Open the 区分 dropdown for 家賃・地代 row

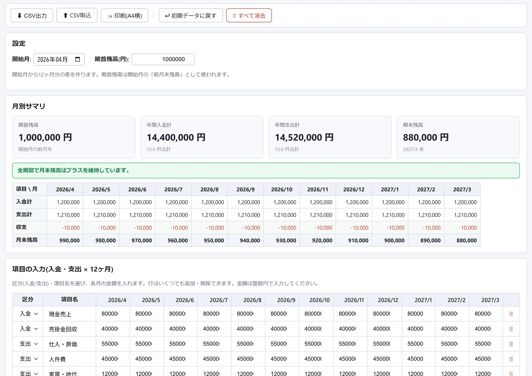(28, 373)
